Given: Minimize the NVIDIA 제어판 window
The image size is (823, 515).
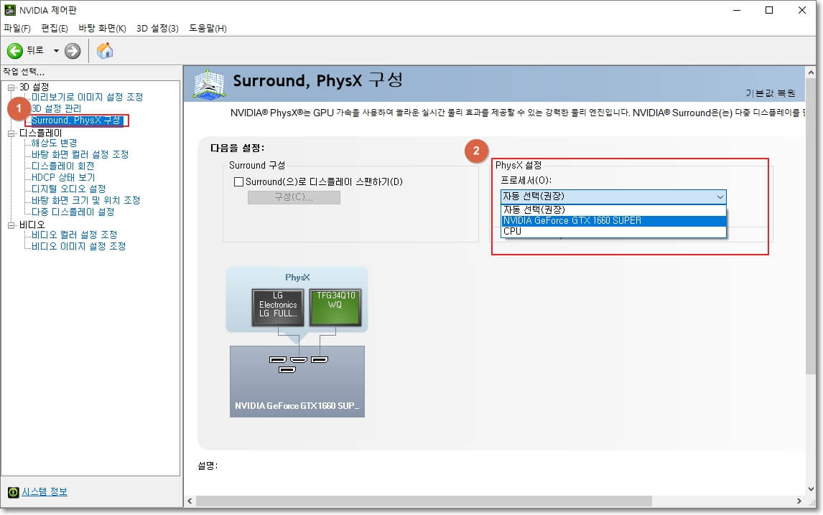Looking at the screenshot, I should coord(737,10).
